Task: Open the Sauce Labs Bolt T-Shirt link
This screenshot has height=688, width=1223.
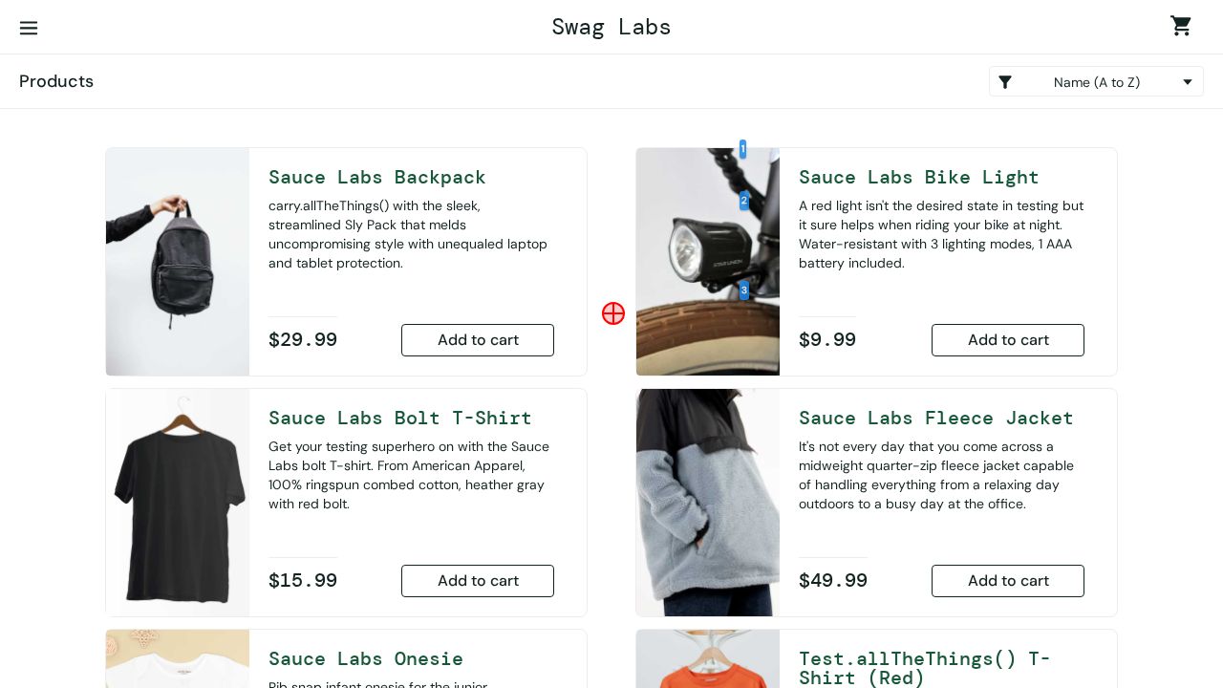Action: (399, 418)
